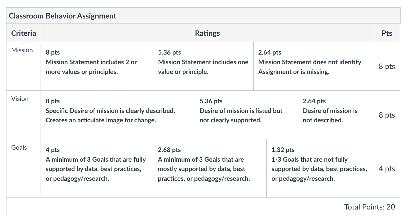This screenshot has width=410, height=223.
Task: Click the Pts column header
Action: [387, 33]
